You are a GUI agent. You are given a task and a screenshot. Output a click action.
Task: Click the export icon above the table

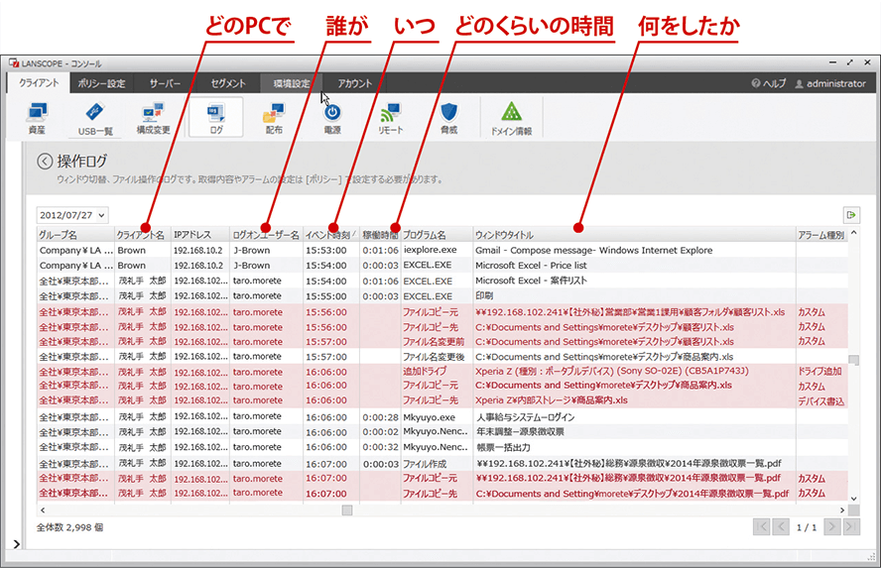(x=851, y=215)
